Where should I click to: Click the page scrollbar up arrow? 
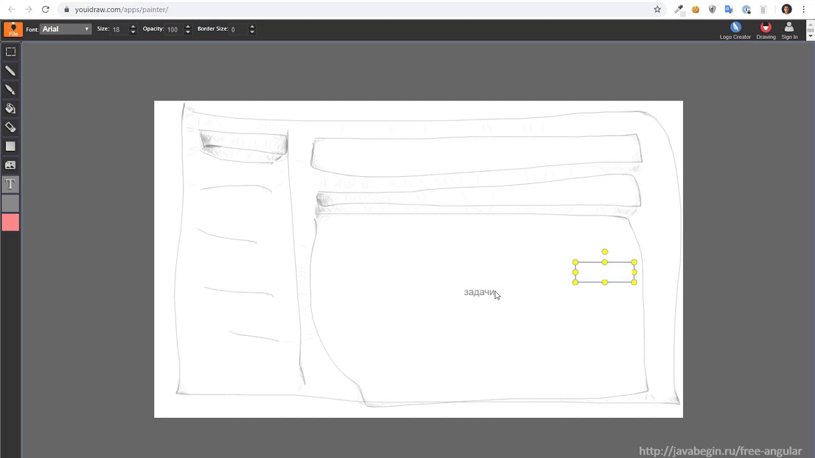pos(811,25)
